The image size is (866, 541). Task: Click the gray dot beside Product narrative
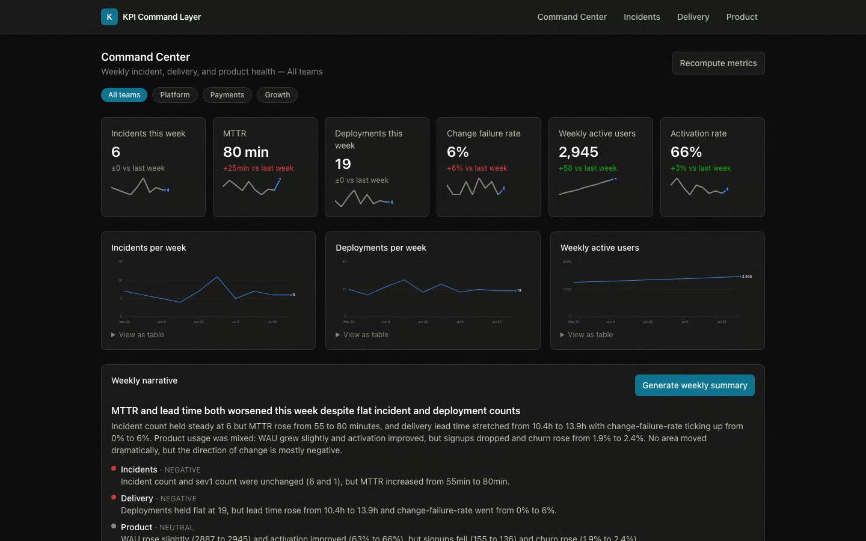point(114,526)
